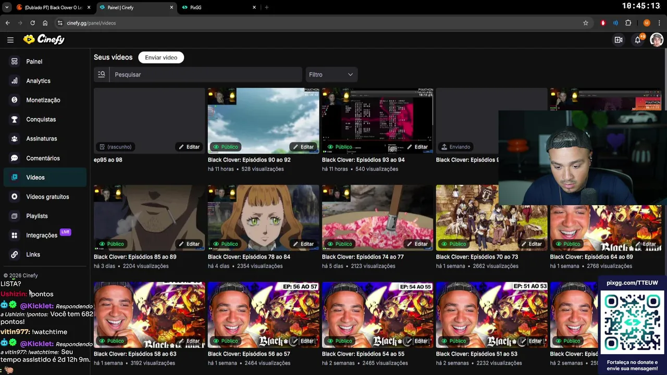The image size is (667, 375).
Task: Open the Chrome three-dot menu
Action: (659, 23)
